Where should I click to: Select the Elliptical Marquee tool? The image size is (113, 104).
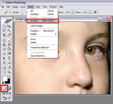(4, 26)
